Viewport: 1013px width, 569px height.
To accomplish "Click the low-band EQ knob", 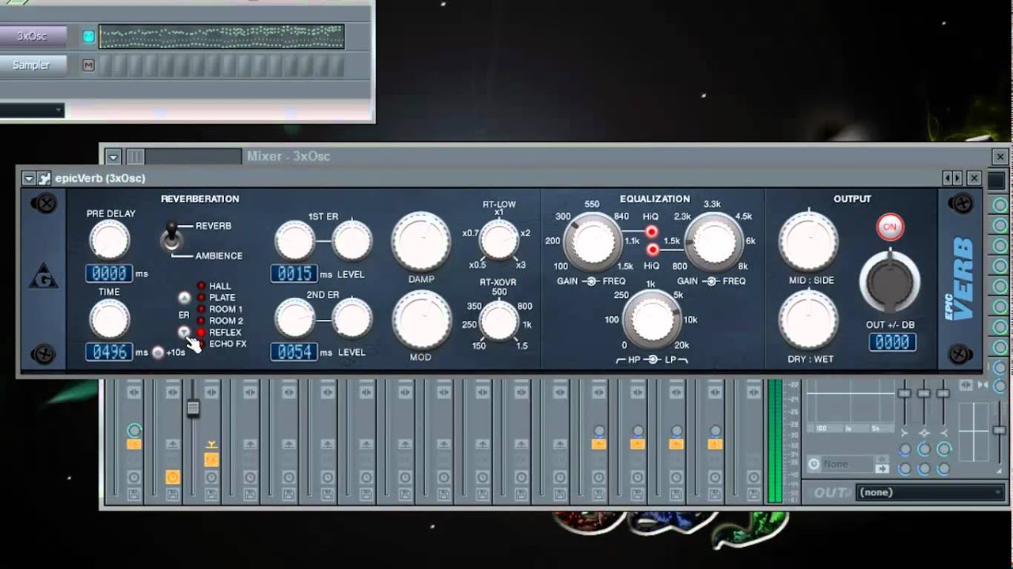I will (x=594, y=242).
